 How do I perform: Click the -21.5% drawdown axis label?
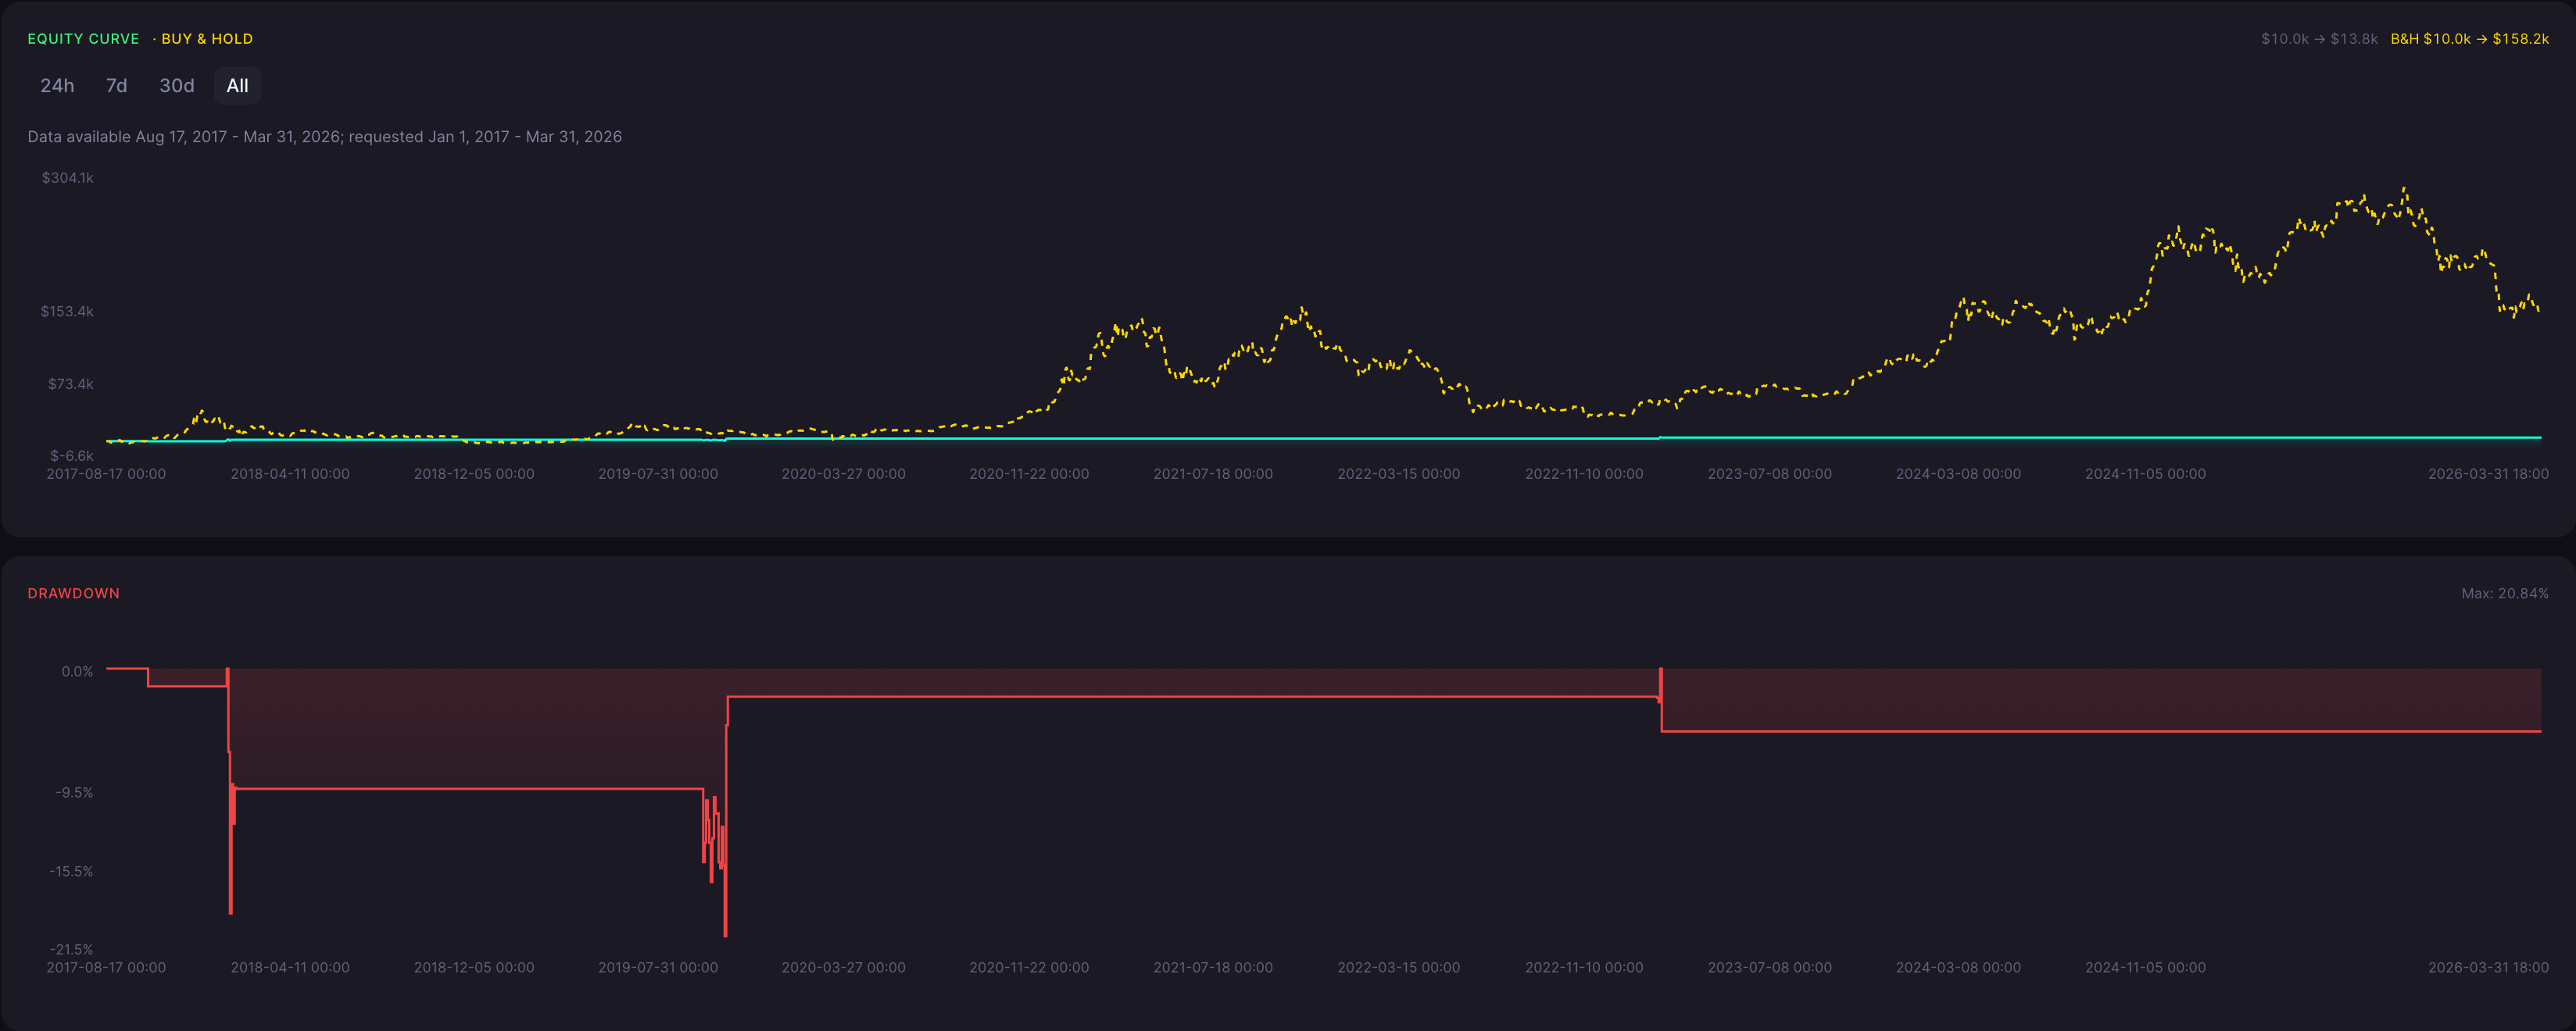click(71, 949)
